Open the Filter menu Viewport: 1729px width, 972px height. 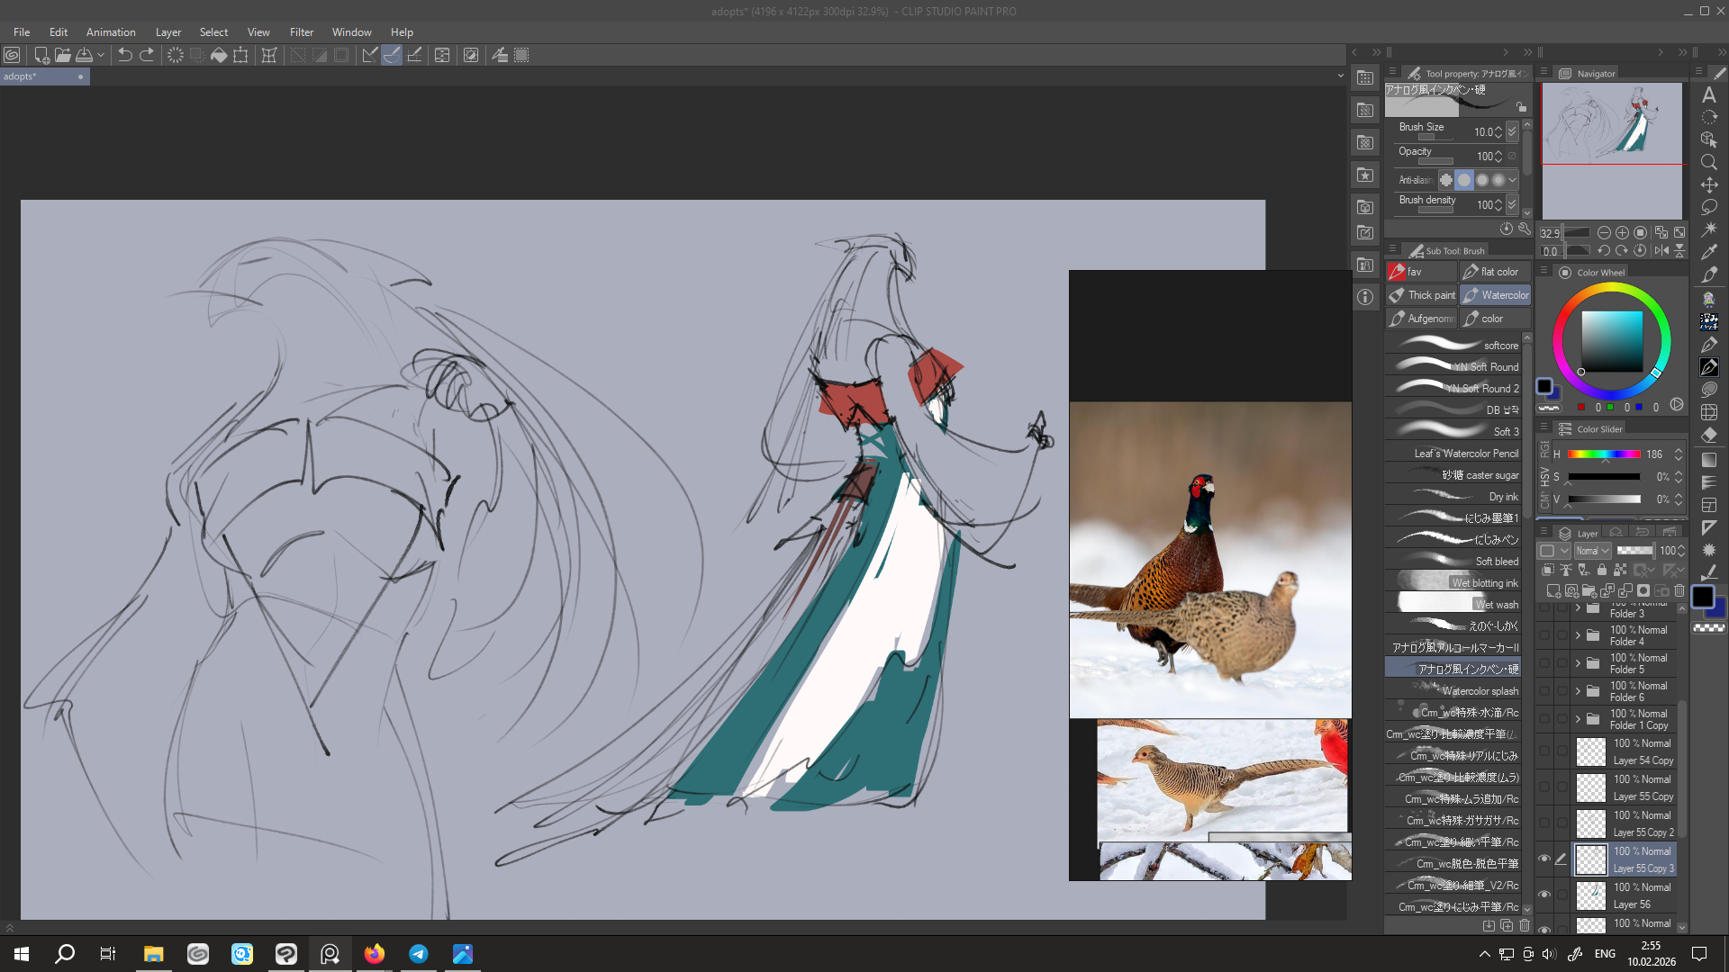[301, 32]
